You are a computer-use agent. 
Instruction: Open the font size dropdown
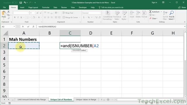tap(35, 13)
